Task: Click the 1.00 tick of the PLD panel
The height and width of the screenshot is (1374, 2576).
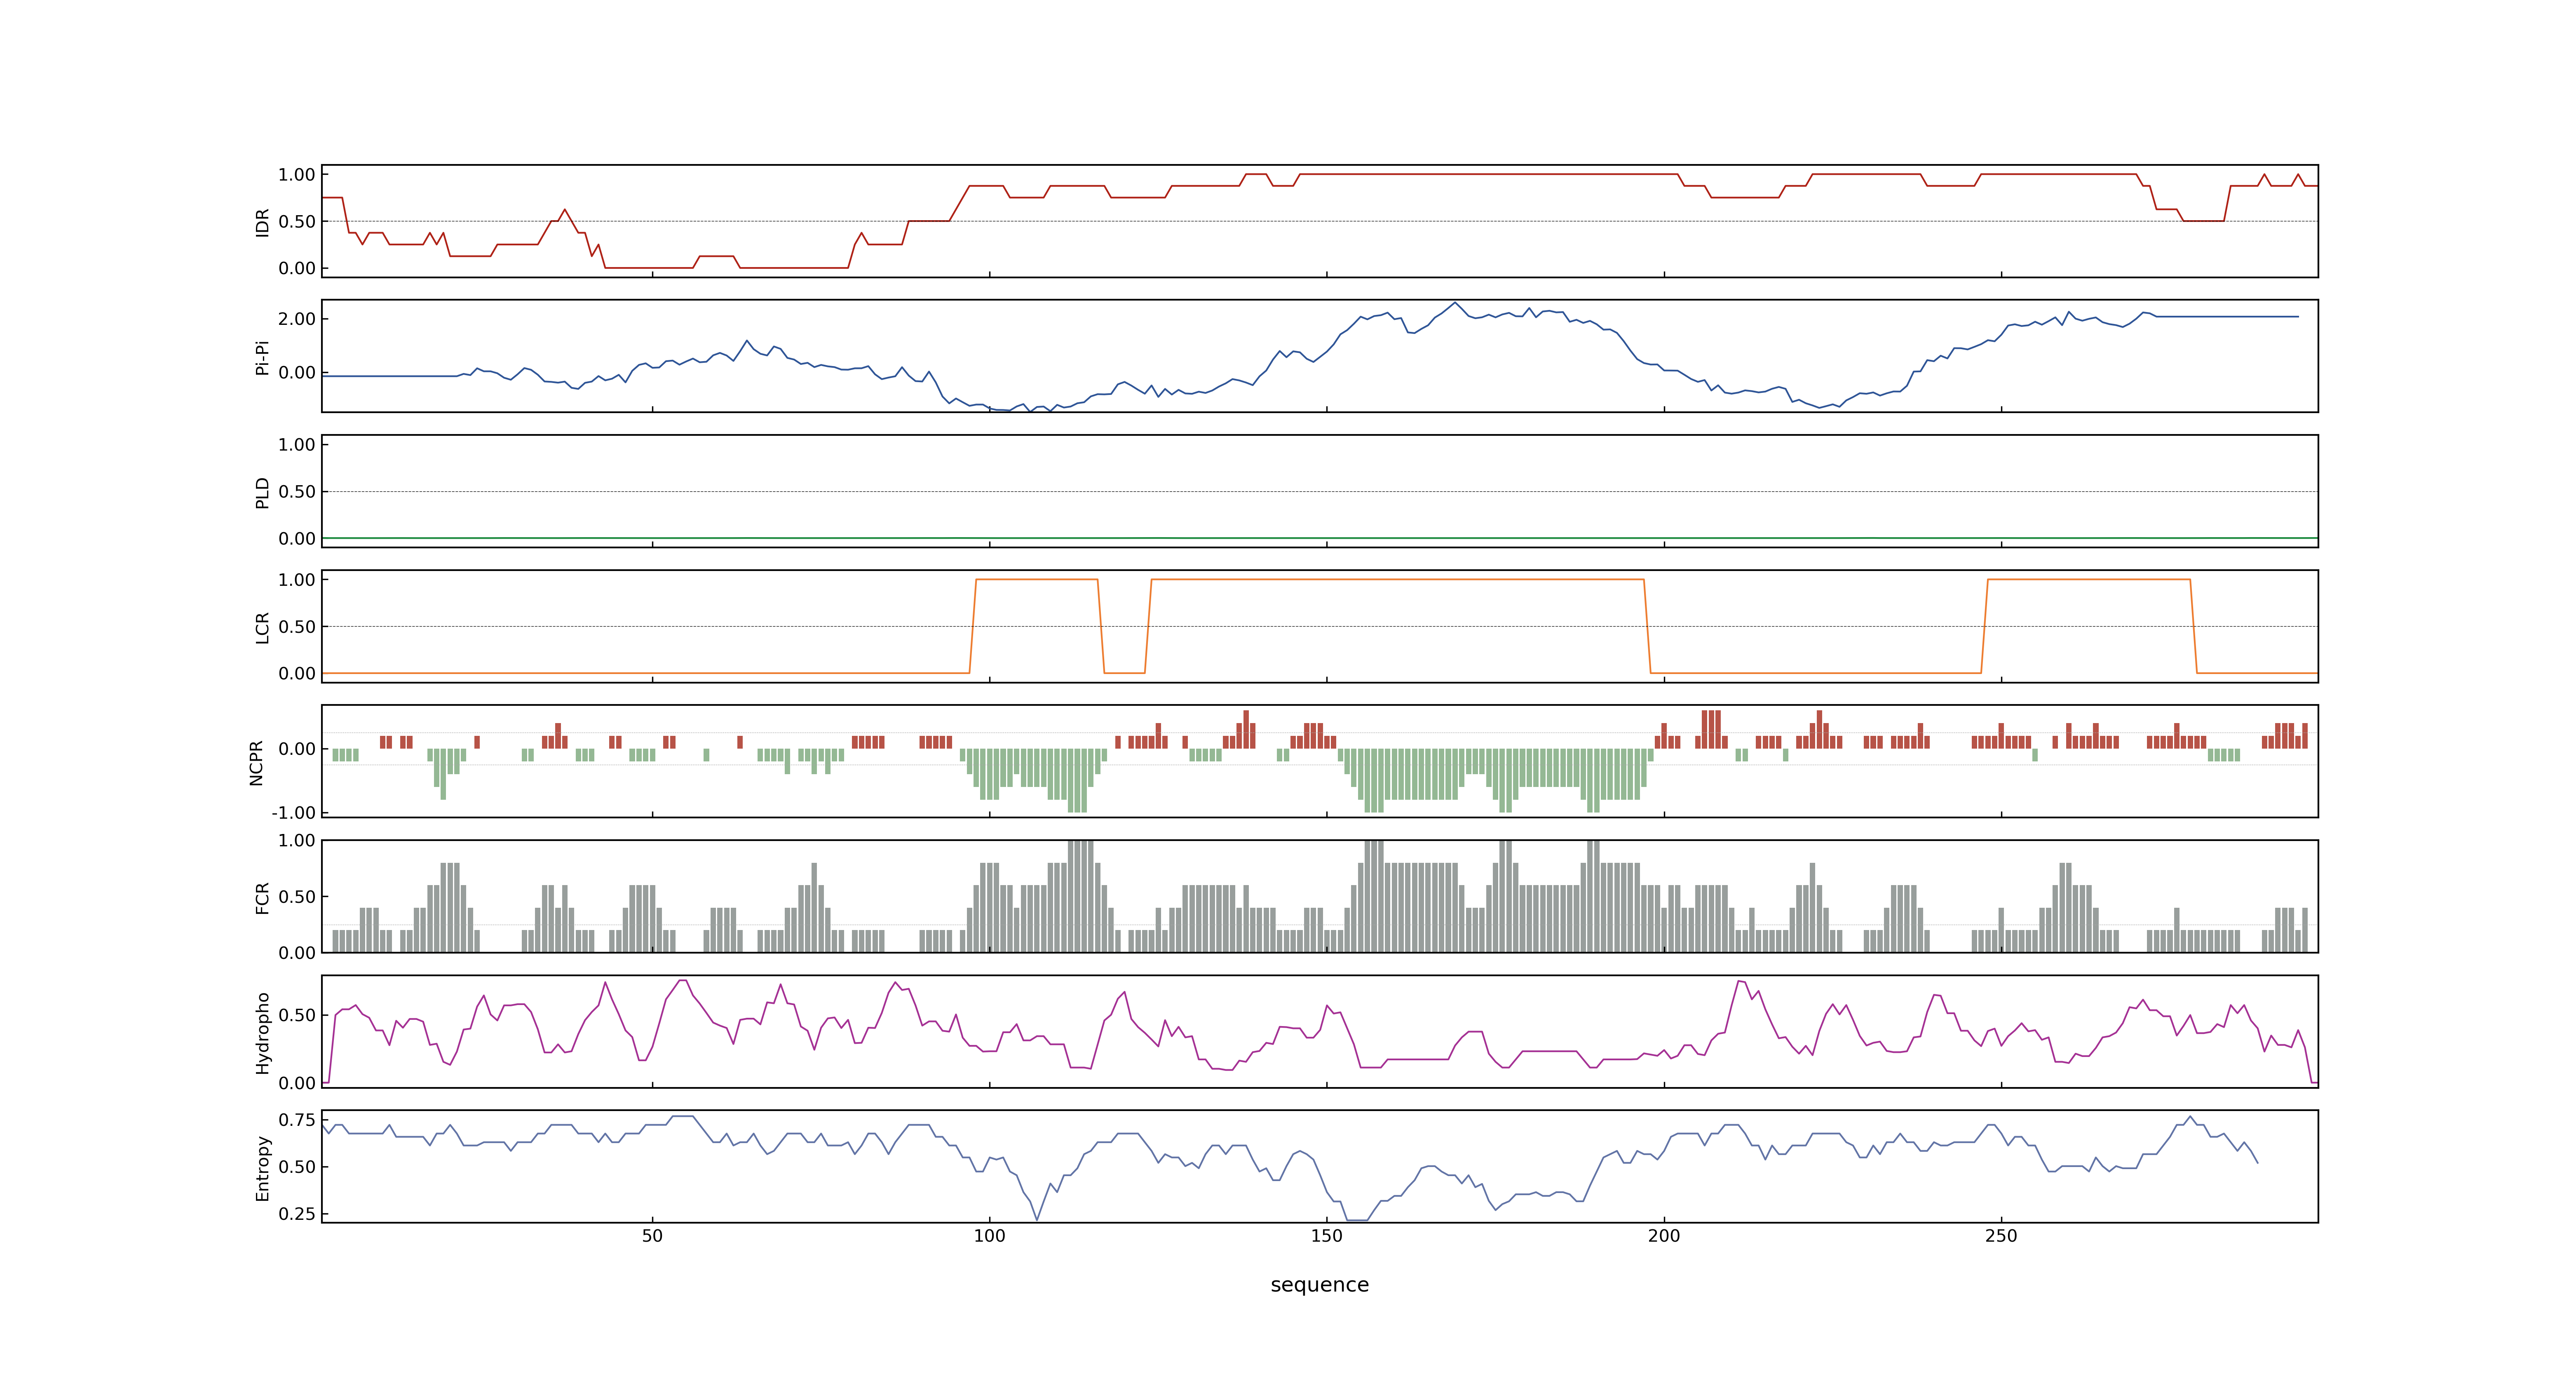Action: 297,445
